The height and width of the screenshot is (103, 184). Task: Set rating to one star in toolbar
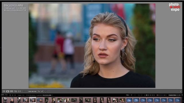tap(29, 92)
